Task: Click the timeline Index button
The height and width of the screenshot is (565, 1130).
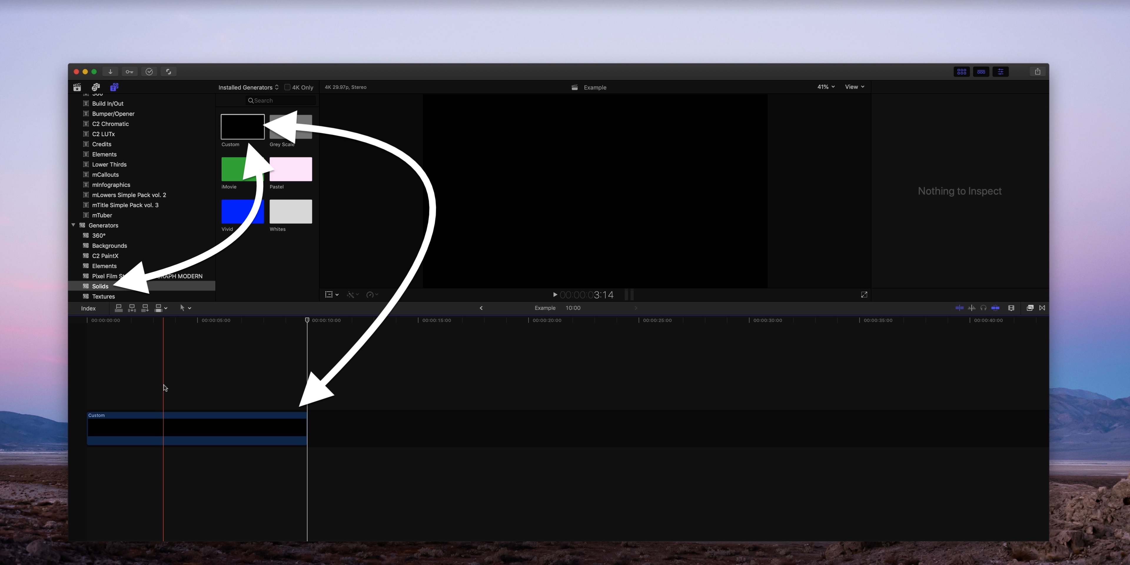Action: (x=88, y=308)
